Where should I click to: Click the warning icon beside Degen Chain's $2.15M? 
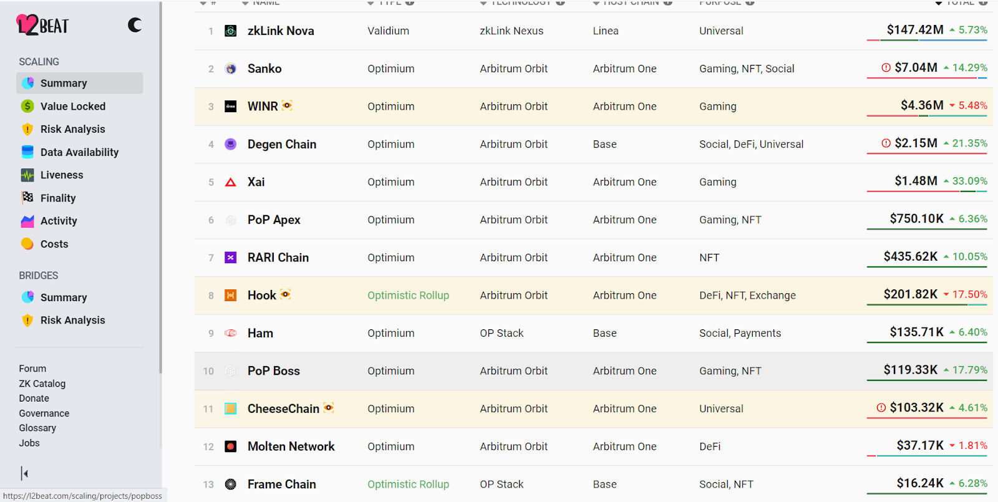click(x=886, y=143)
